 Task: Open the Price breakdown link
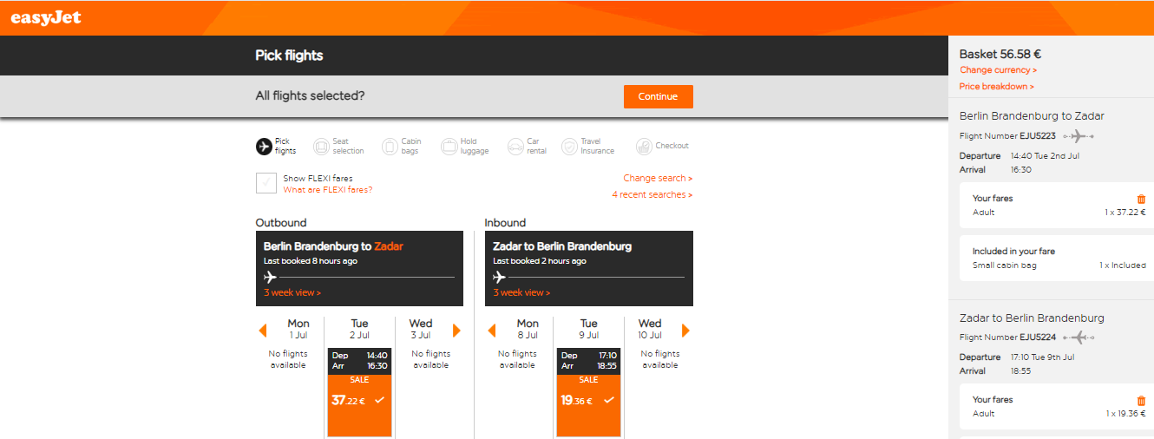tap(997, 87)
